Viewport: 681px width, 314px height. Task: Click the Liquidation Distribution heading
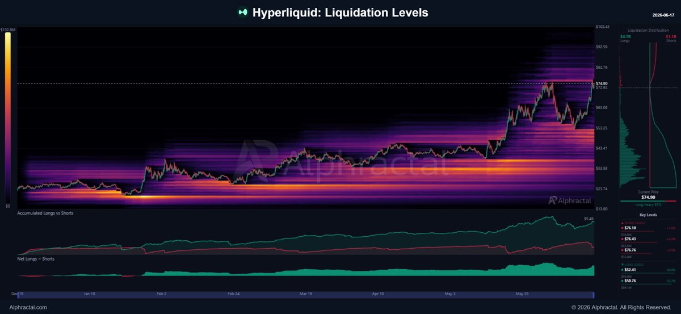click(647, 30)
